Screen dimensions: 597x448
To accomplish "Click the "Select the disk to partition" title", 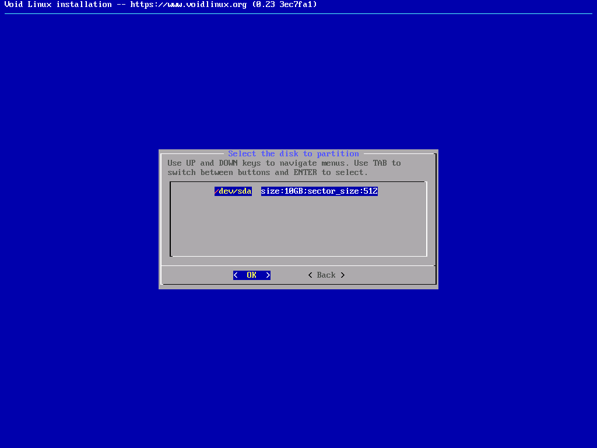I will [x=293, y=154].
